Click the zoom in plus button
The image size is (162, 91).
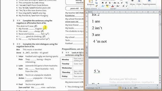pos(157,88)
